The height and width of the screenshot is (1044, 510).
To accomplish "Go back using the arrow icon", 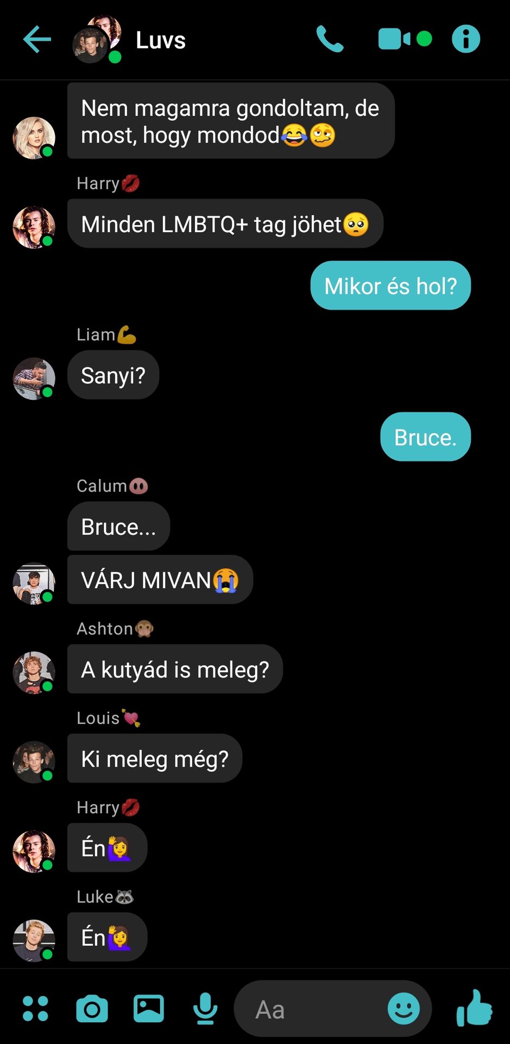I will click(37, 40).
